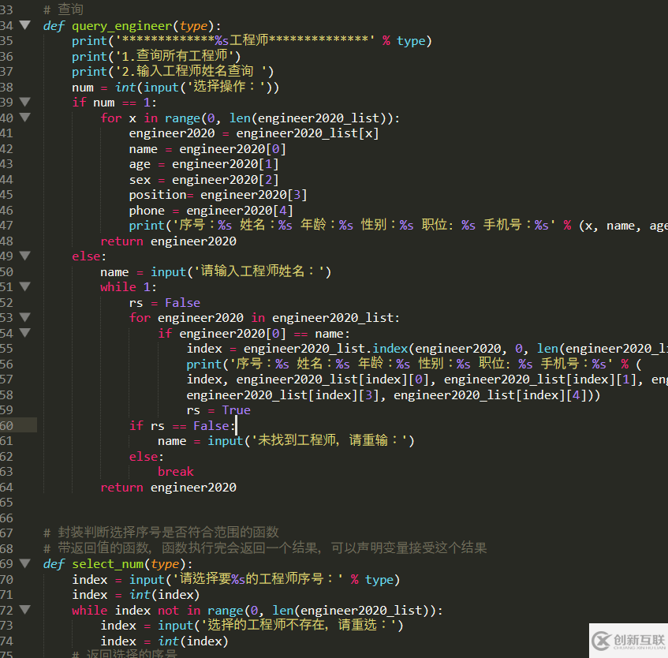The height and width of the screenshot is (658, 668).
Task: Click 'return engineer2020' on line 48
Action: (168, 241)
